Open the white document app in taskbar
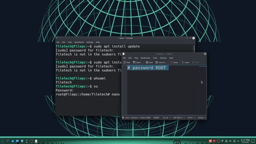This screenshot has width=256, height=144. (x=36, y=141)
